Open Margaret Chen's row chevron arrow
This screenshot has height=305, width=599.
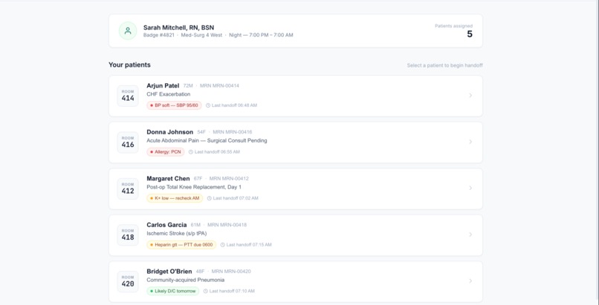click(470, 188)
